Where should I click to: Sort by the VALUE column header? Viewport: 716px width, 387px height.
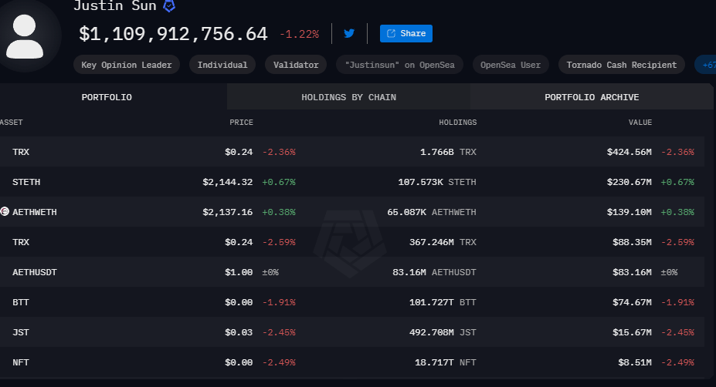click(x=640, y=122)
